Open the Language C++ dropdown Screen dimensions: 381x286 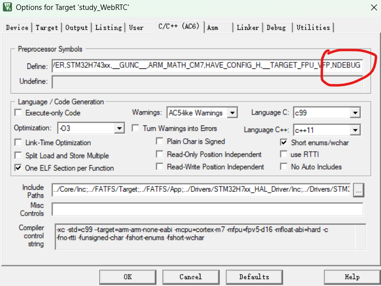point(327,130)
